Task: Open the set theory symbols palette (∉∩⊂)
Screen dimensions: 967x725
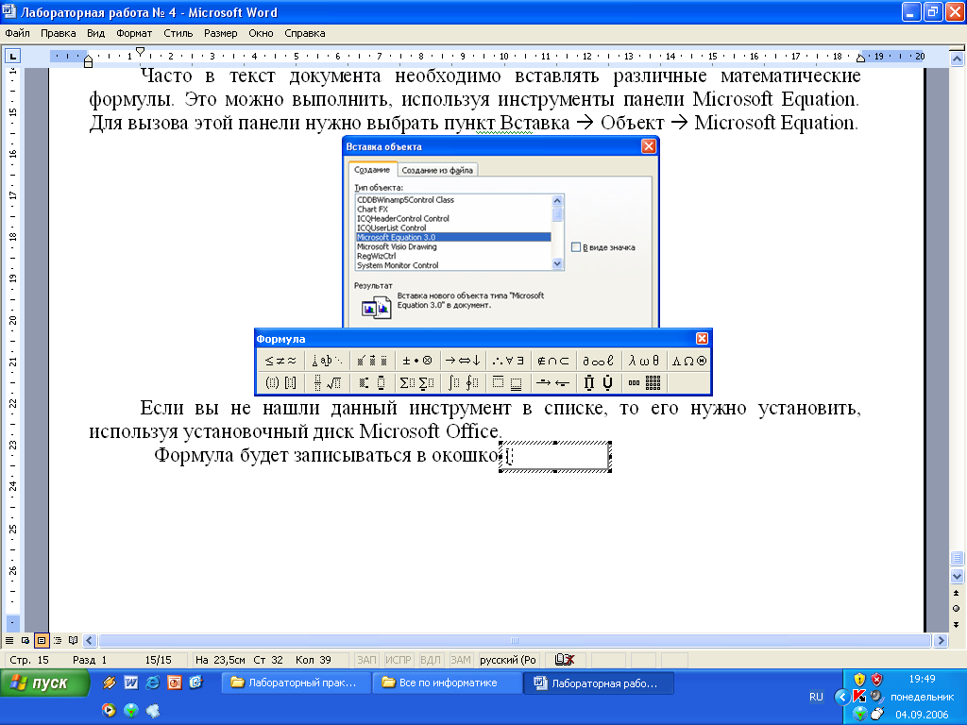Action: [x=553, y=361]
